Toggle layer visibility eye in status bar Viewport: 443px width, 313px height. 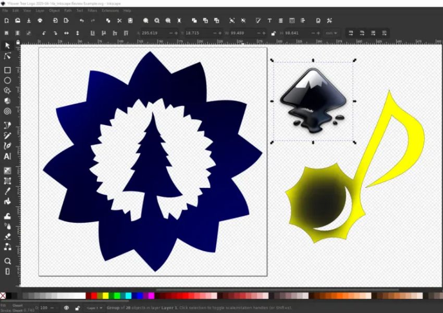(x=66, y=308)
